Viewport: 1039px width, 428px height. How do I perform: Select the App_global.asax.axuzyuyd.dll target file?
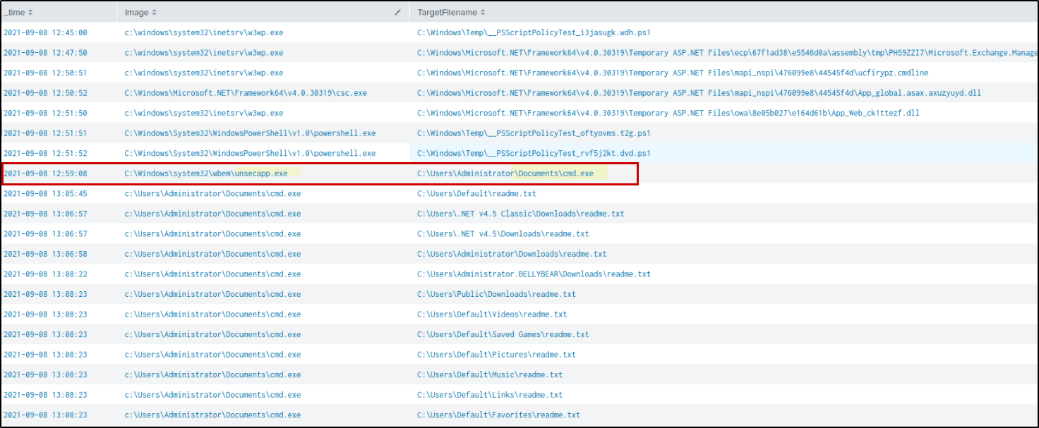(699, 93)
